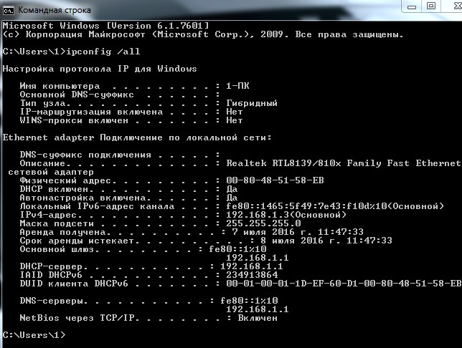The height and width of the screenshot is (348, 462).
Task: Click 'fe80::1%10' on the DNS-серверы line
Action: [249, 301]
